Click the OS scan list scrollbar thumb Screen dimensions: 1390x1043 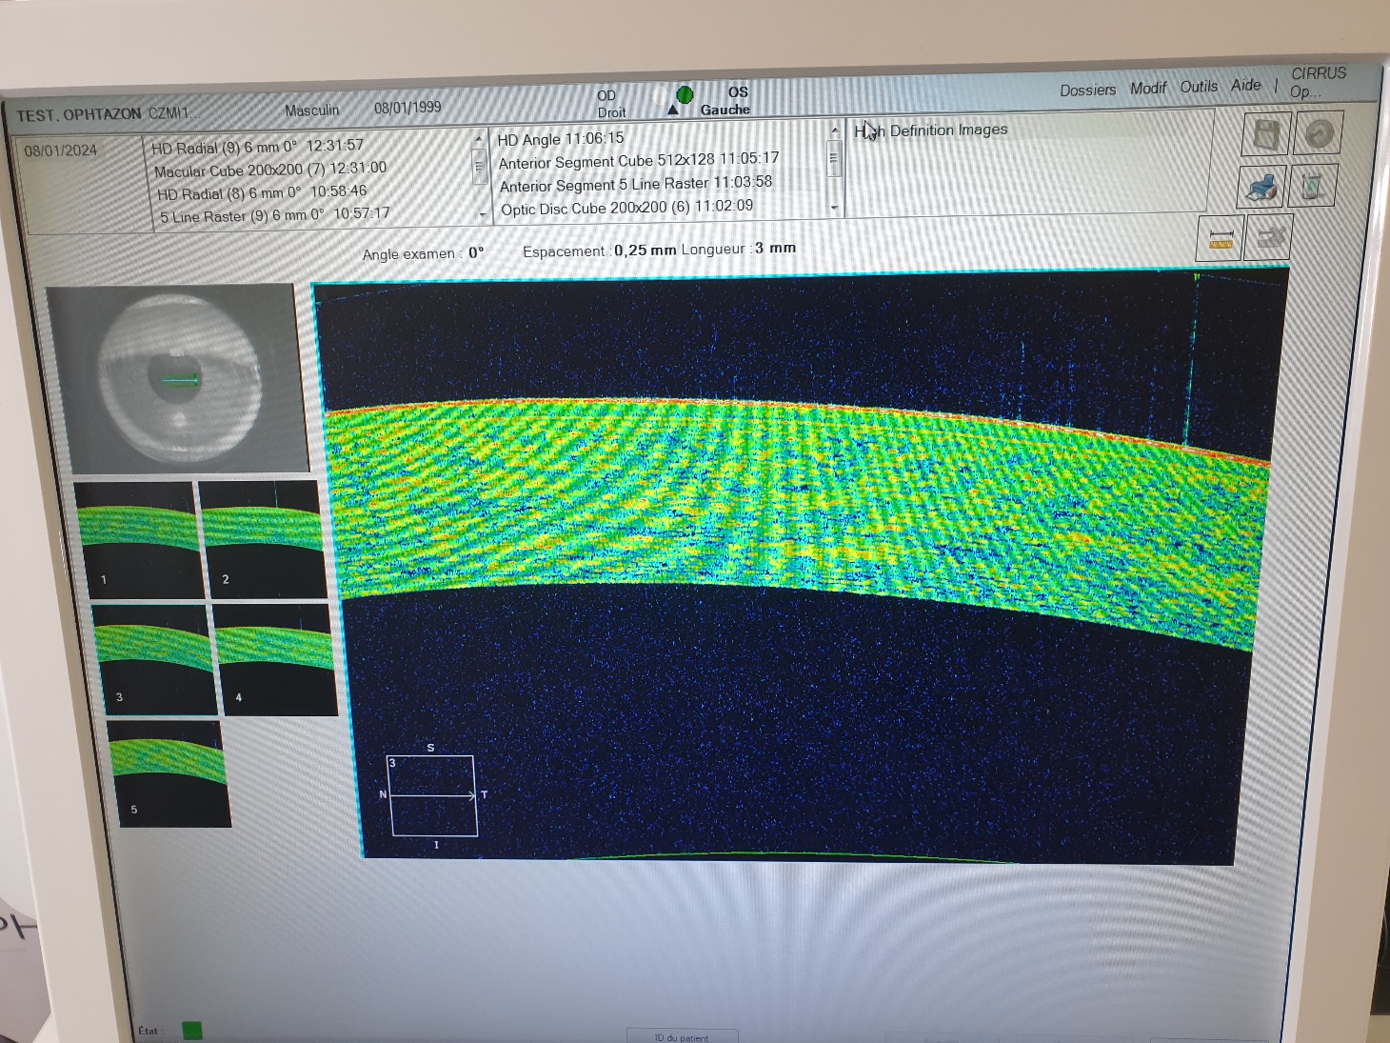pyautogui.click(x=835, y=158)
